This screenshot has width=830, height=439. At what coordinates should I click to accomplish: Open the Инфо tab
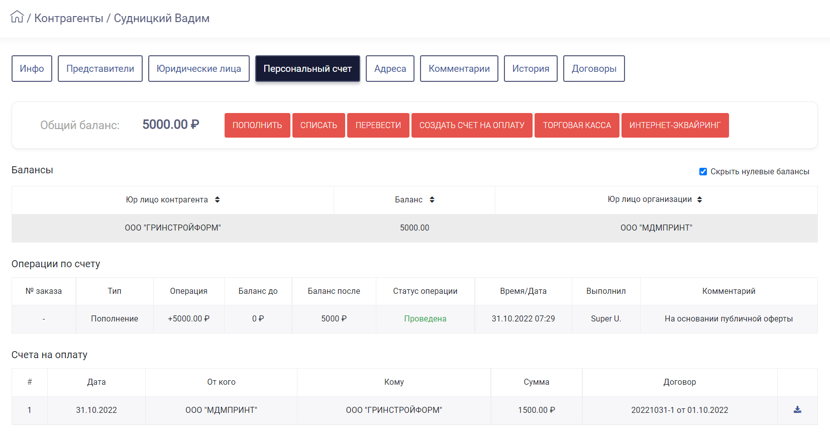[32, 69]
